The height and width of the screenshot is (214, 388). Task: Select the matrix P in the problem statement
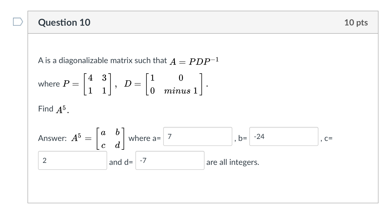[97, 84]
